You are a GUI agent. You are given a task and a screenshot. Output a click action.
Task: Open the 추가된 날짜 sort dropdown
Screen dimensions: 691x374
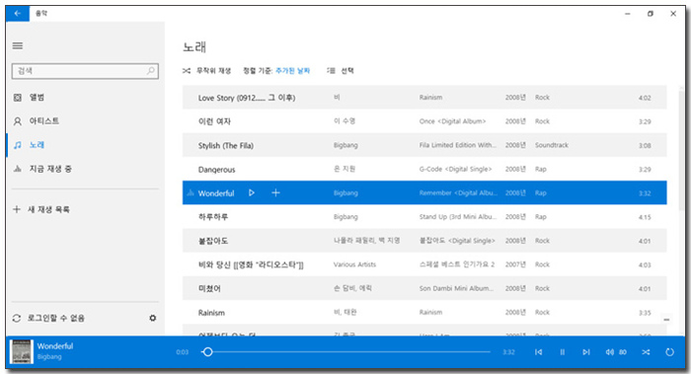coord(292,70)
